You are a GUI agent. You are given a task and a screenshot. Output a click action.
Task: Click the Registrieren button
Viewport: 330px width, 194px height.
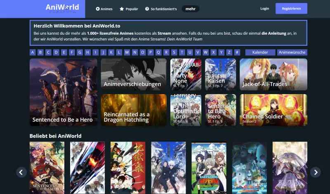point(291,8)
